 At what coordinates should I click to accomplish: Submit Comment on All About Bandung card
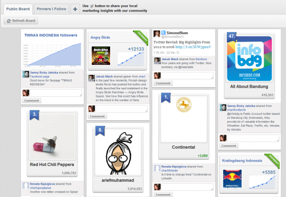(x=229, y=145)
